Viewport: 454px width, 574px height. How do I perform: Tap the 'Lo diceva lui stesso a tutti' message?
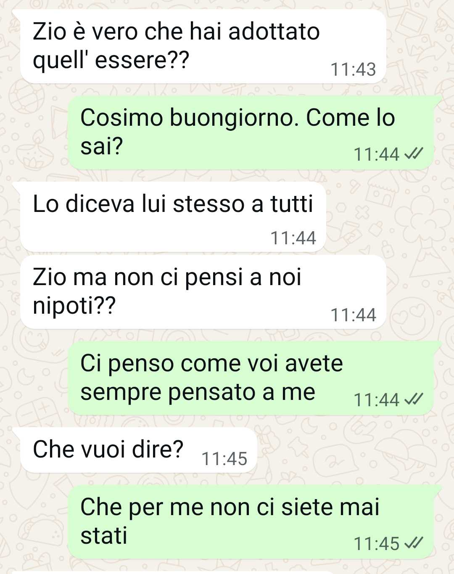click(x=173, y=217)
